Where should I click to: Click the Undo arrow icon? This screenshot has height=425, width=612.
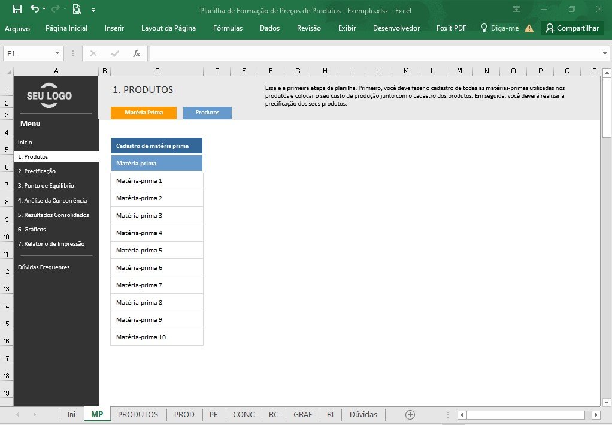click(x=34, y=8)
